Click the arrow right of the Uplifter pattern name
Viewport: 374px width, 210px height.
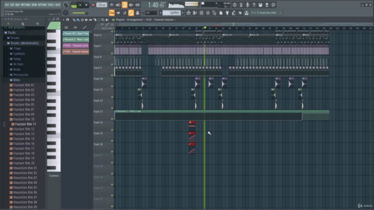[x=183, y=13]
